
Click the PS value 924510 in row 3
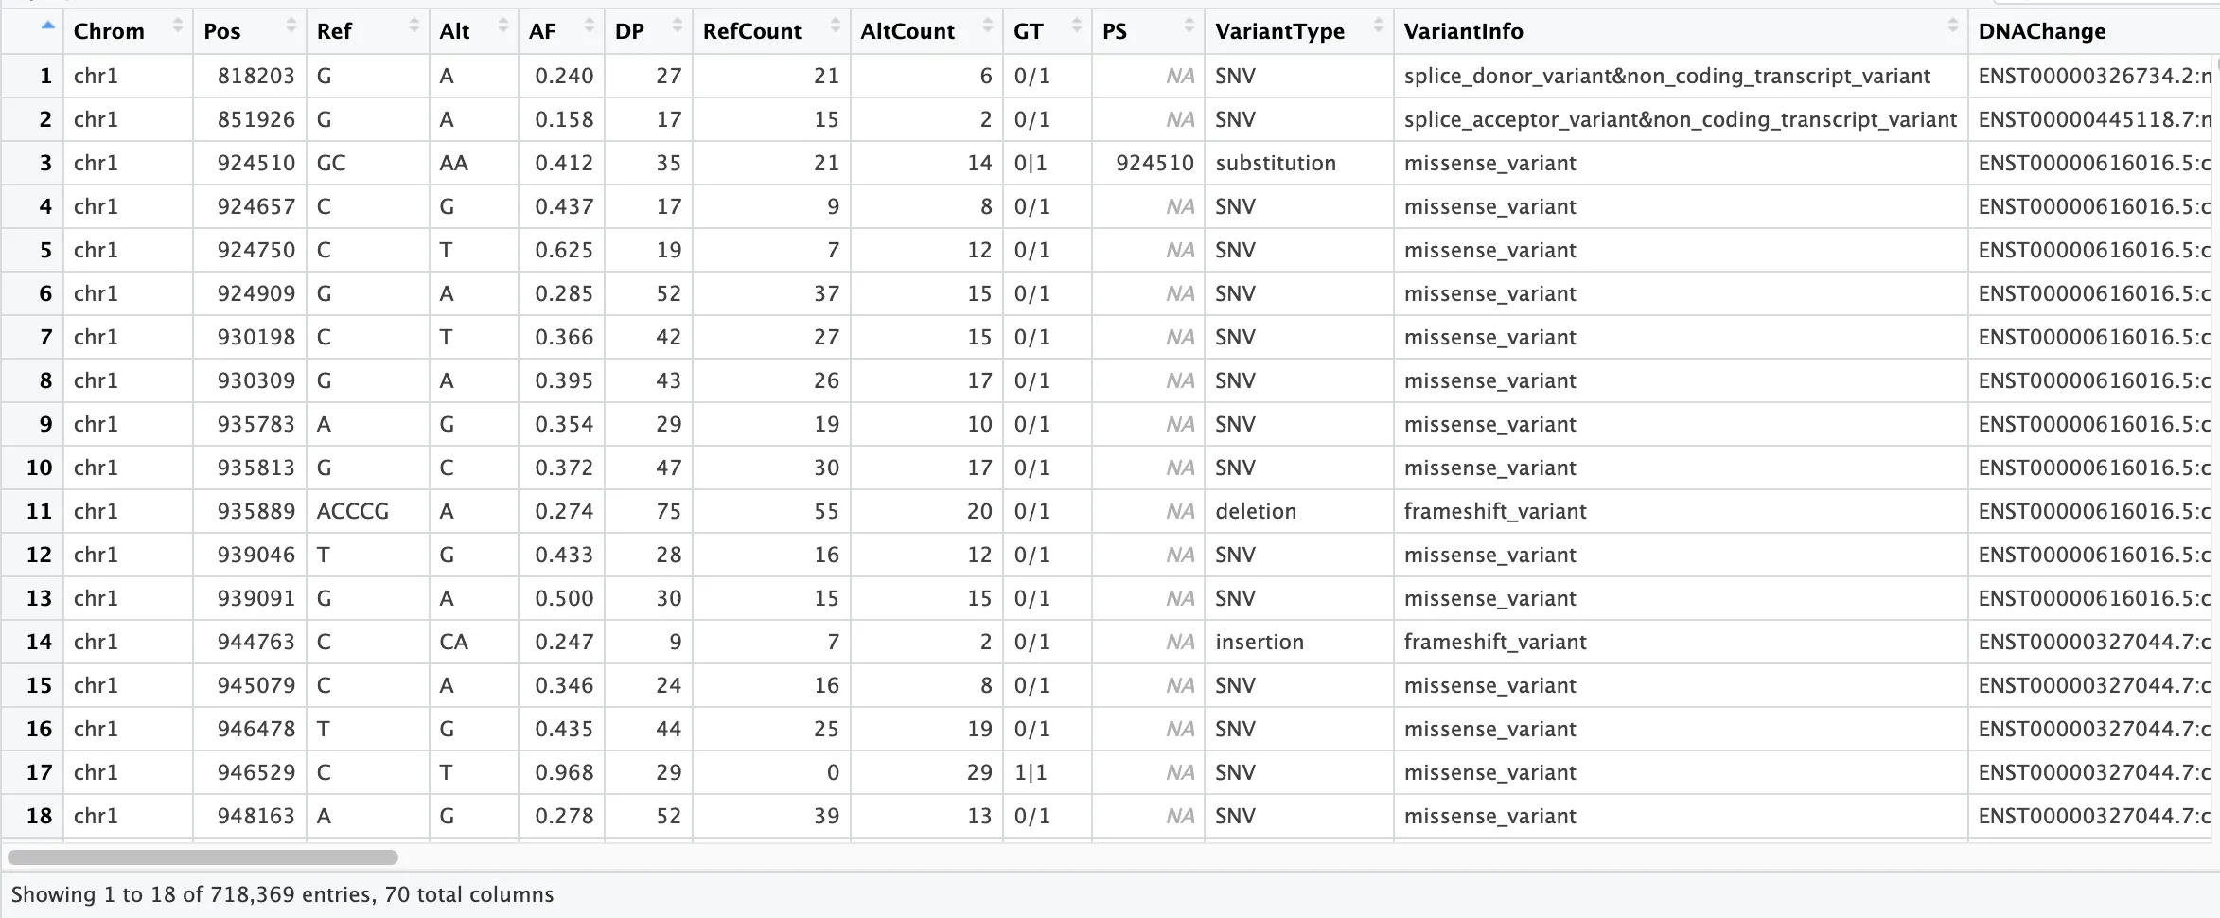1154,163
